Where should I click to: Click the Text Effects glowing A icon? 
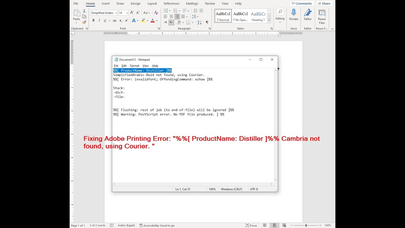[x=134, y=21]
